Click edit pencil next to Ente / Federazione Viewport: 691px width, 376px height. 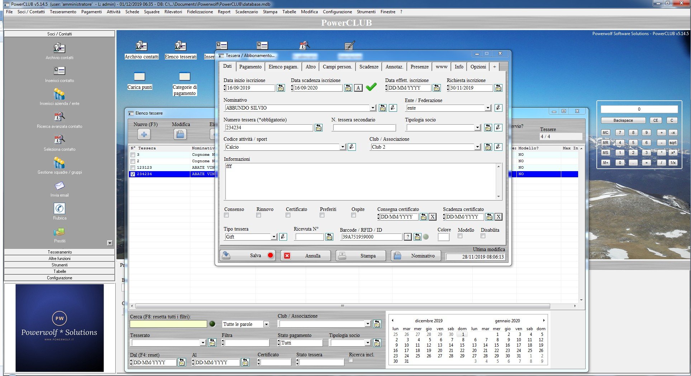498,108
